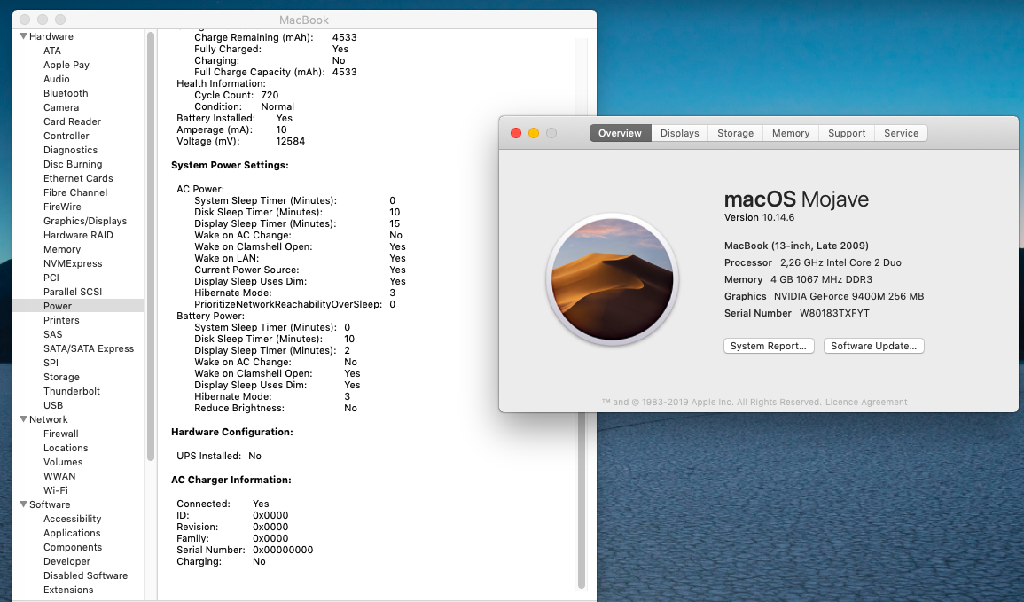Open the Storage tab
Screen dimensions: 1024x602
[735, 133]
